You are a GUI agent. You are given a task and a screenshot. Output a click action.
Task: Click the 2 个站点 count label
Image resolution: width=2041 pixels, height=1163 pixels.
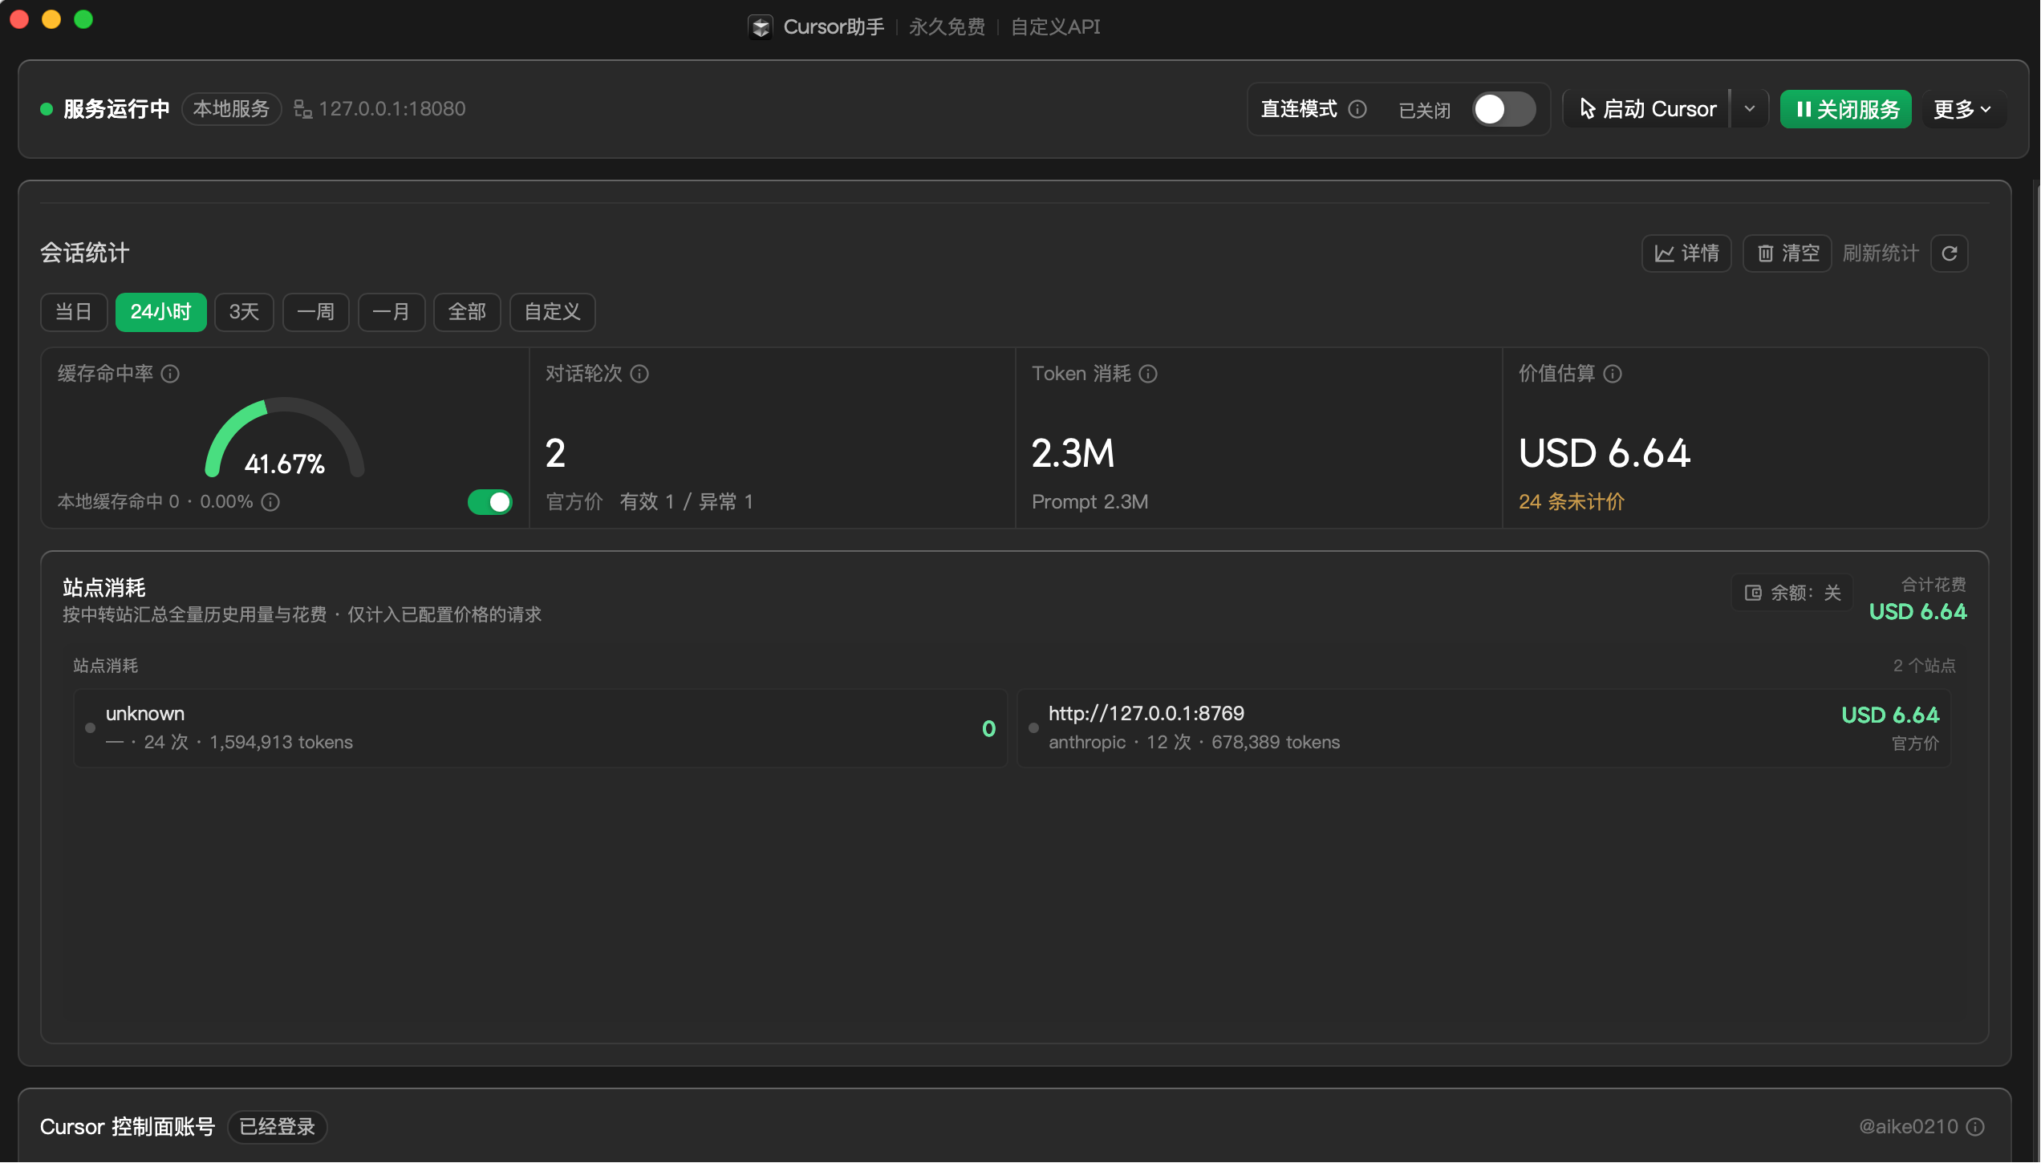click(x=1924, y=666)
